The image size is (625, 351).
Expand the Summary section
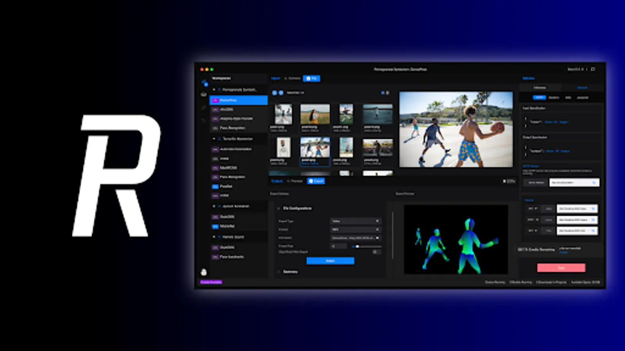[x=279, y=272]
